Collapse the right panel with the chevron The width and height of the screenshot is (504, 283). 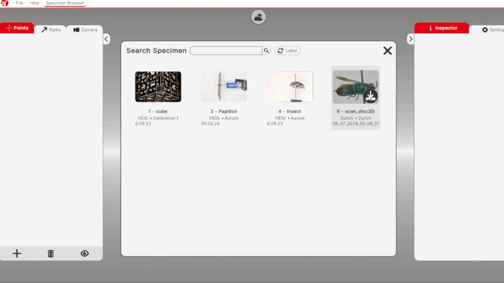[x=410, y=39]
